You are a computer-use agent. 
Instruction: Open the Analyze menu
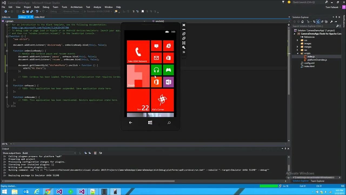click(97, 7)
